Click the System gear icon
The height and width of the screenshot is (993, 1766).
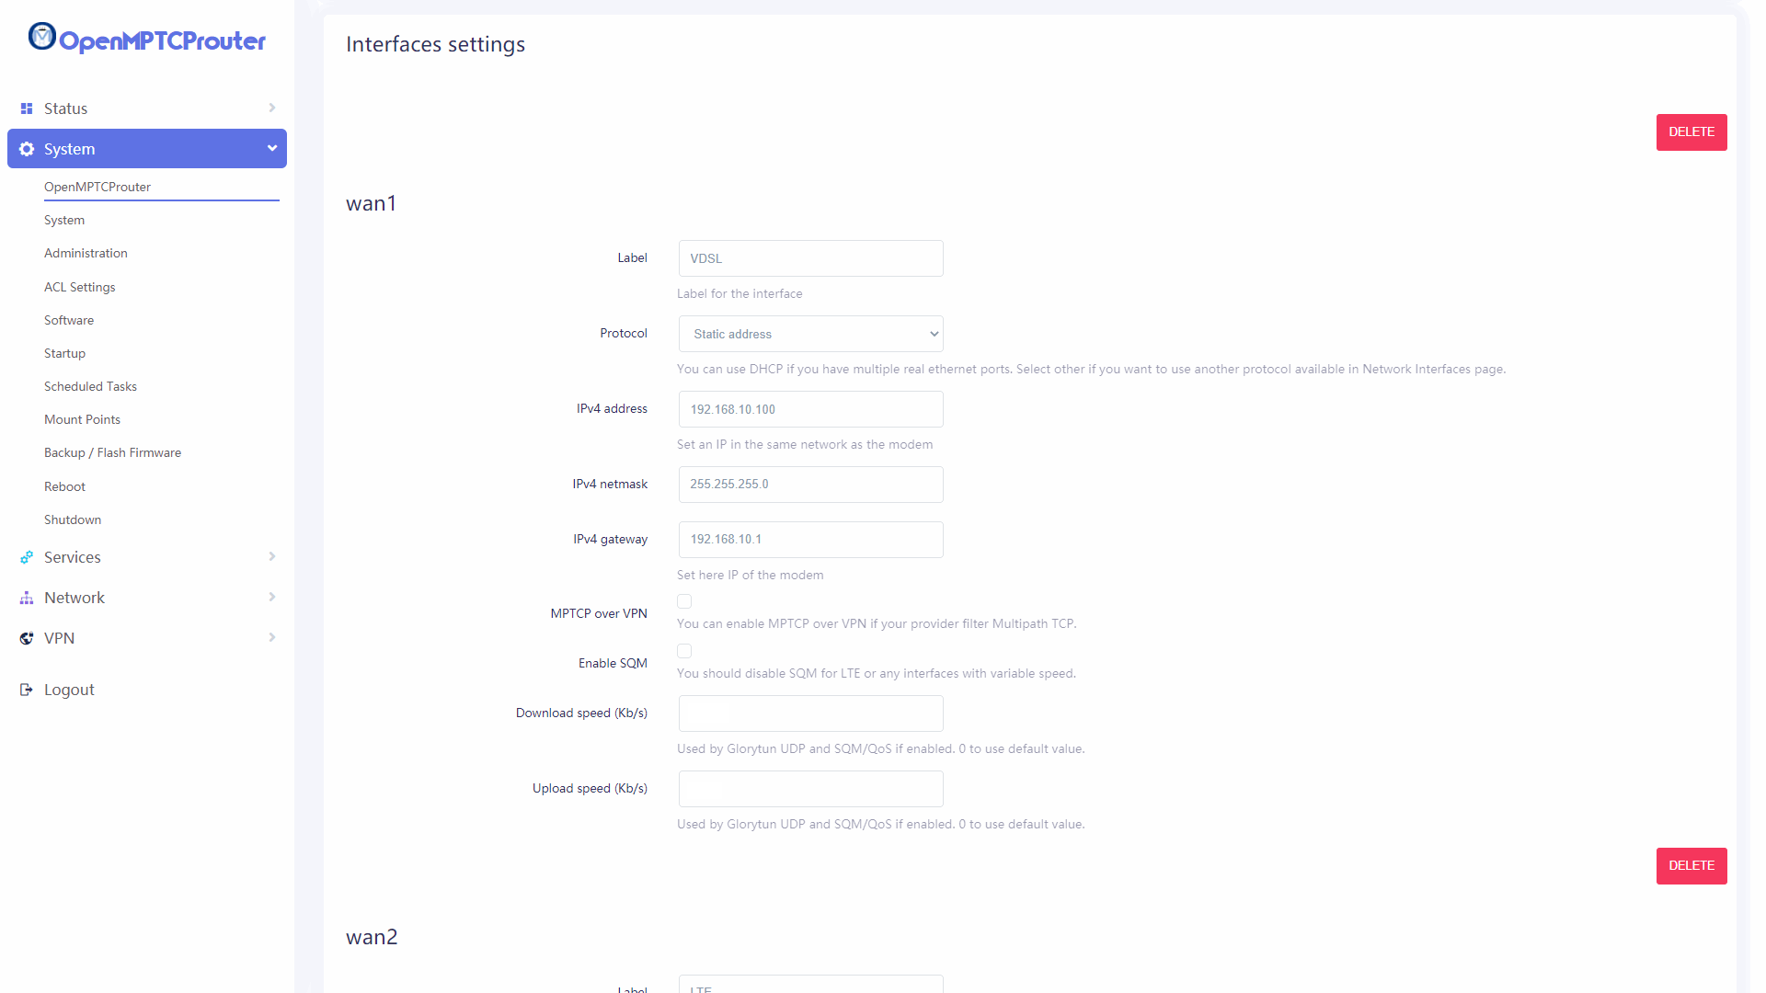pos(27,149)
